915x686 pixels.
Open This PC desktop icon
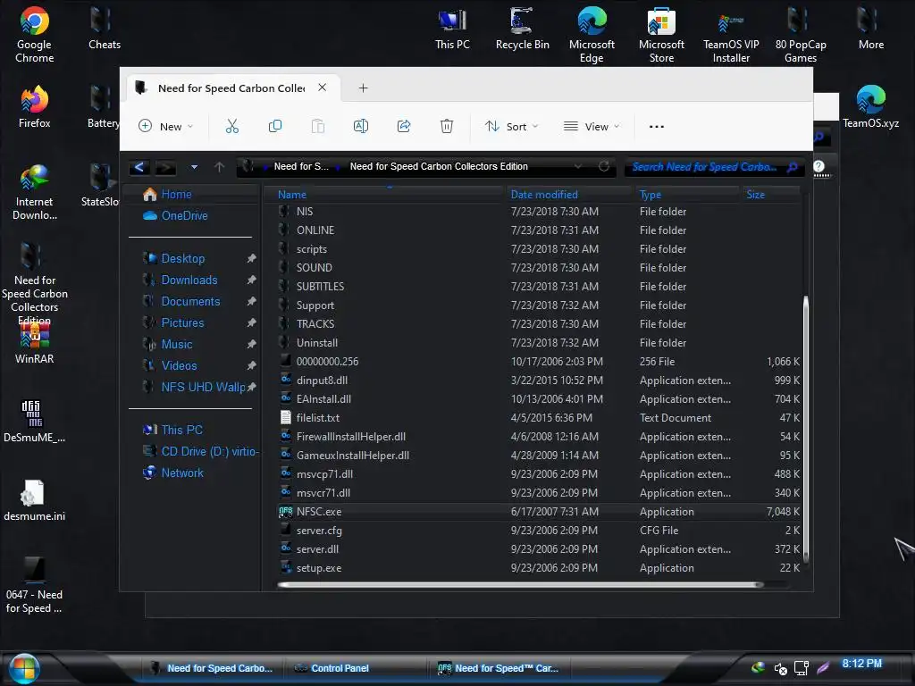452,28
